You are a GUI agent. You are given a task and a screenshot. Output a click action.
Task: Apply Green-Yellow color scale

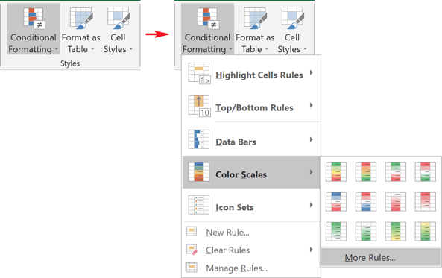point(396,232)
